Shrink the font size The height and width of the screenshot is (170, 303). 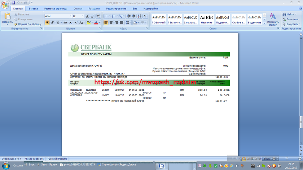(92, 16)
